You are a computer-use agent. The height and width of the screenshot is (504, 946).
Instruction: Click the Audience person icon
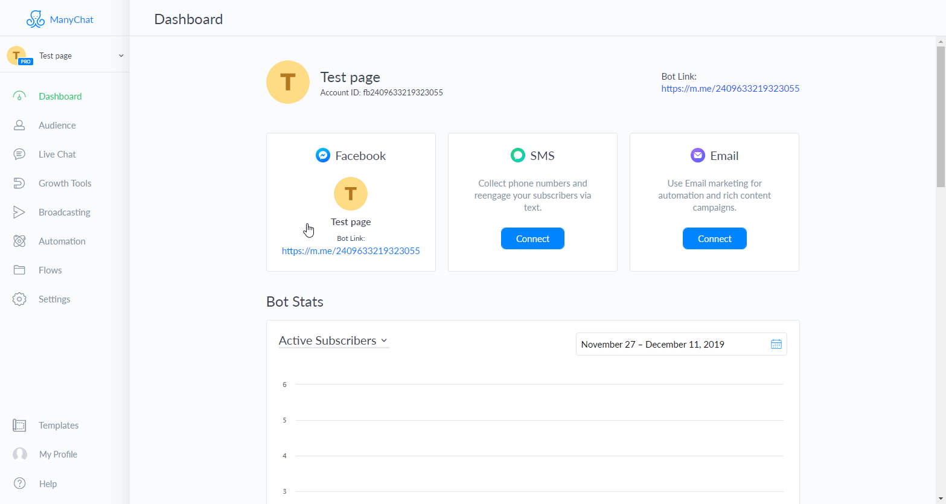click(19, 126)
